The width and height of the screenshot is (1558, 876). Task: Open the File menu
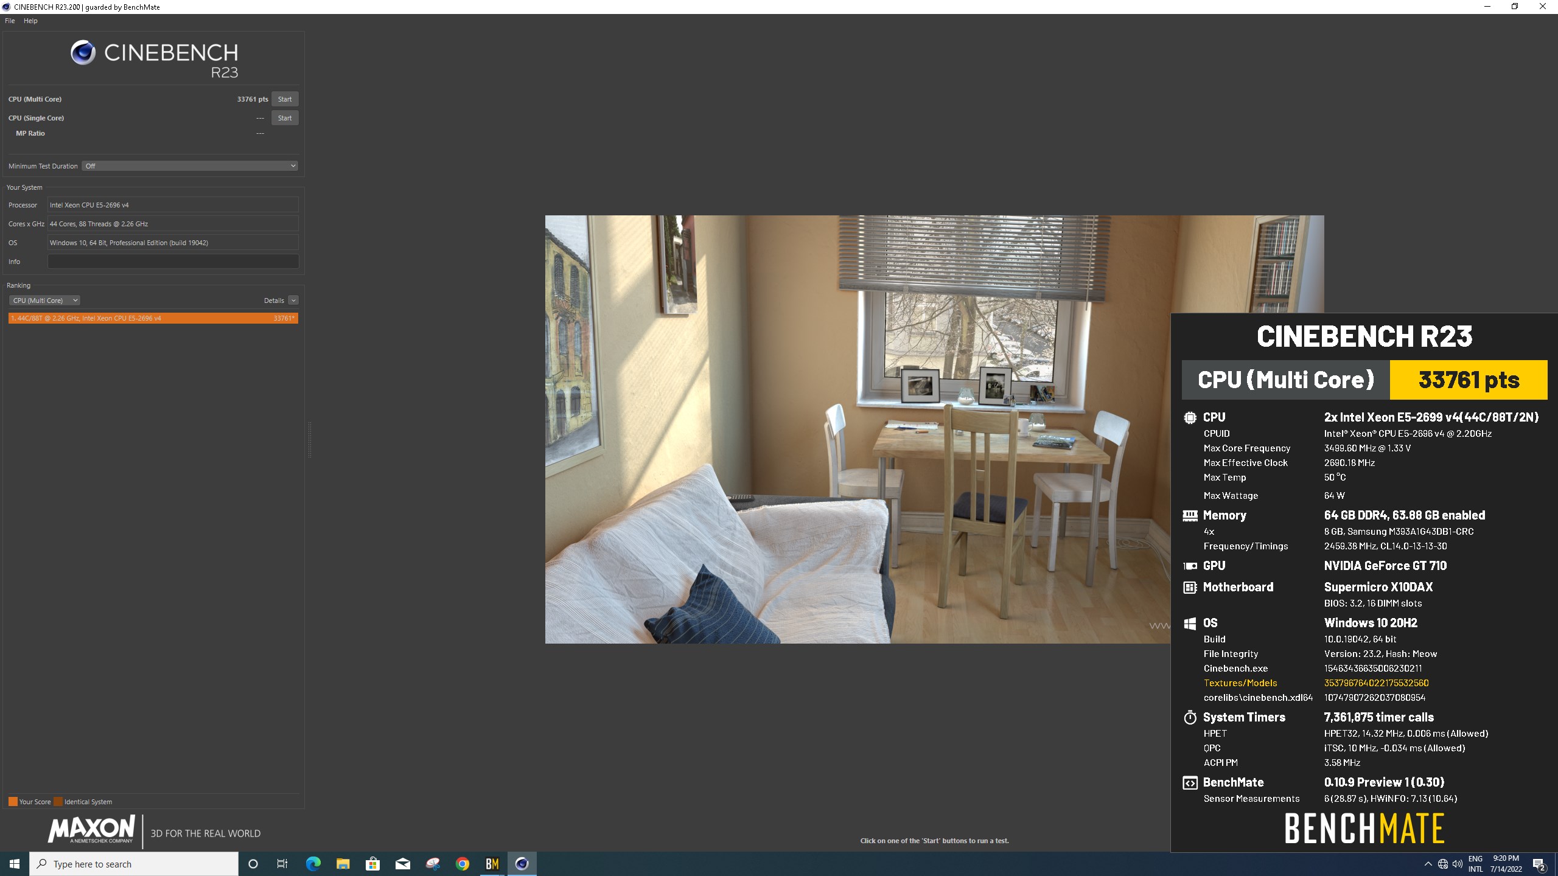10,21
